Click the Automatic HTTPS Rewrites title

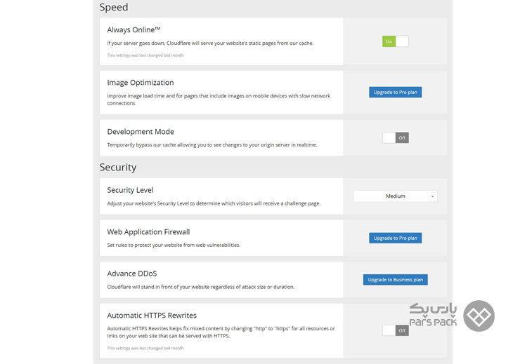[152, 316]
